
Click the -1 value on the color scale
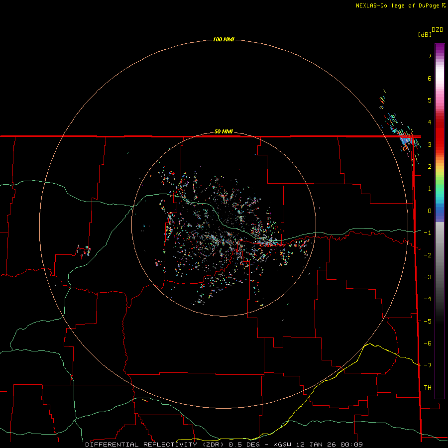pyautogui.click(x=428, y=233)
